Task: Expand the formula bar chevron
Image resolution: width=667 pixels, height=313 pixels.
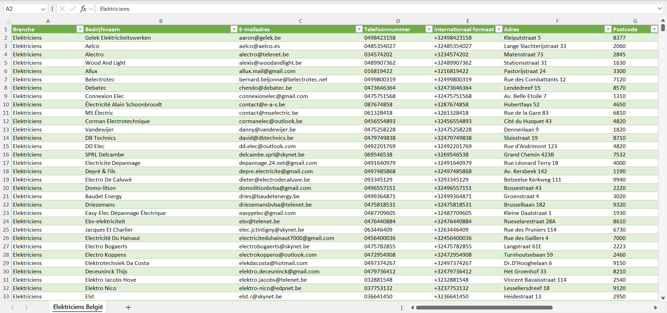Action: coord(659,9)
